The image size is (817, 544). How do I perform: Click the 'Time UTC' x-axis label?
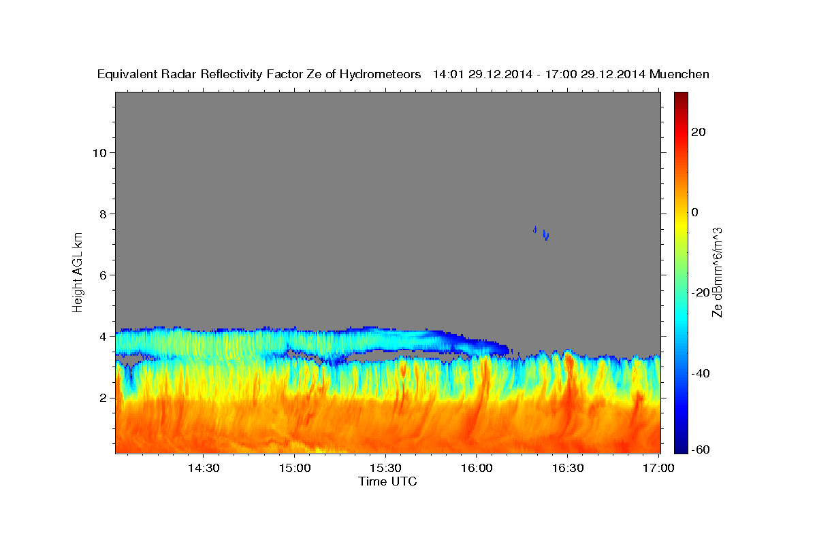[x=387, y=481]
